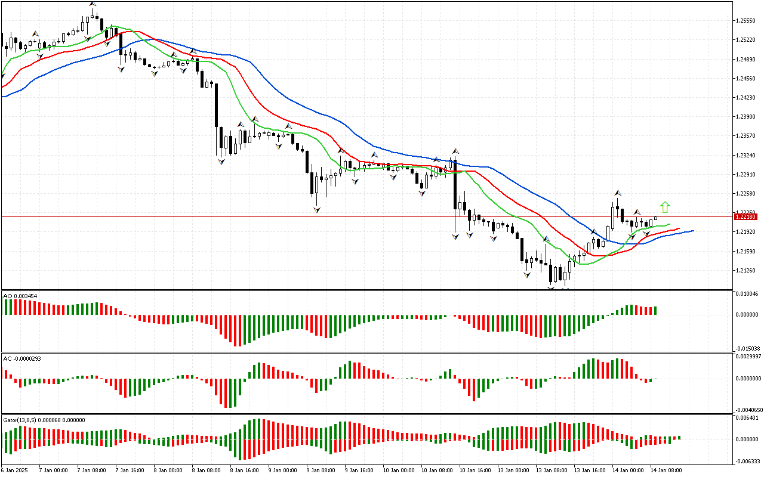
Task: Click the 7 Jan 00:00 time label
Action: (53, 470)
